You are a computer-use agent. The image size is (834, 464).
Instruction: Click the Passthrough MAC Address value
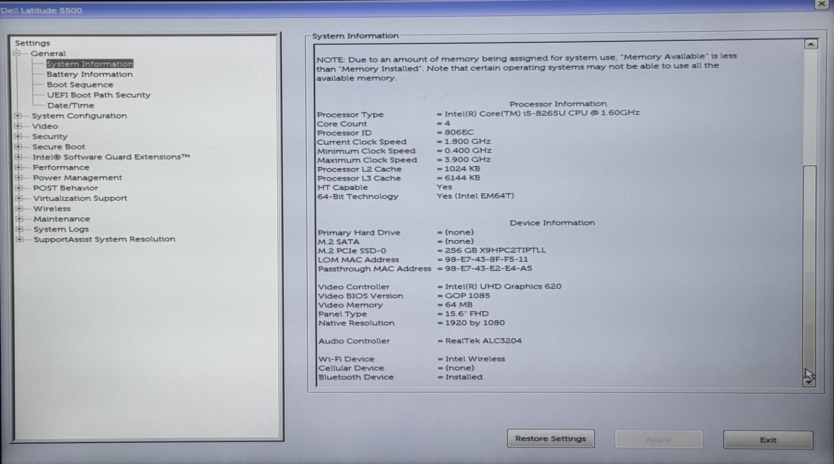coord(488,268)
